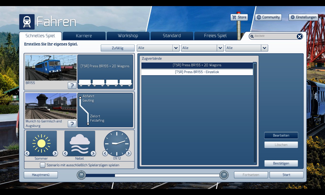Click the Zufällig random button
Screen dimensions: 325x195
(118, 48)
